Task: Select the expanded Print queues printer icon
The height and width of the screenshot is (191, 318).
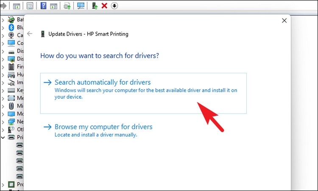Action: coord(11,137)
